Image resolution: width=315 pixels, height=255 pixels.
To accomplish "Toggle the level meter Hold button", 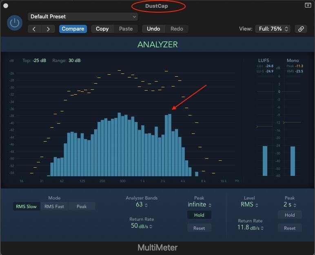I will 290,215.
